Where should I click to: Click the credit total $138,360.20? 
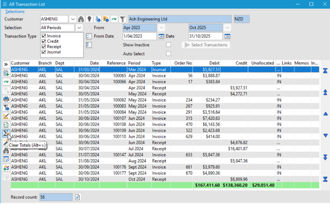click(235, 185)
